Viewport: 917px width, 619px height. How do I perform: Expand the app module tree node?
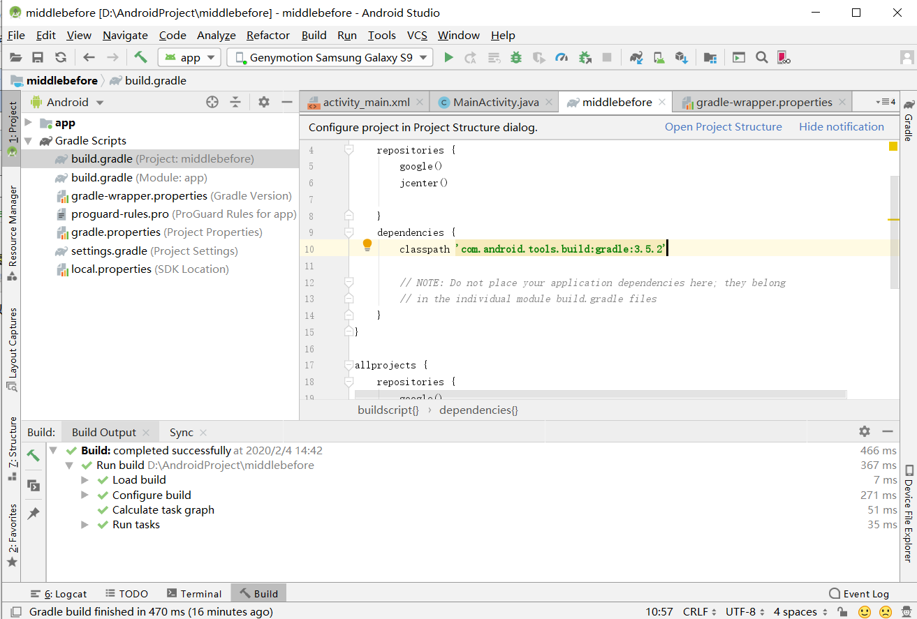coord(29,123)
